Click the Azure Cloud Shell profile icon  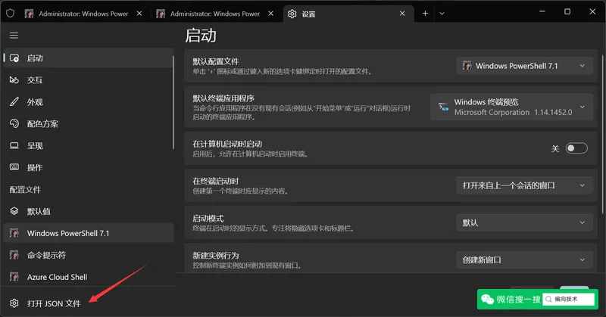click(14, 277)
